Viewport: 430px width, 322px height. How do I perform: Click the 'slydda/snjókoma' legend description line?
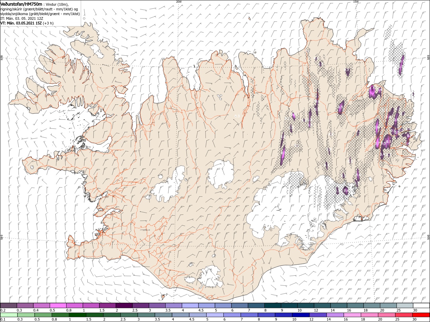pyautogui.click(x=40, y=14)
